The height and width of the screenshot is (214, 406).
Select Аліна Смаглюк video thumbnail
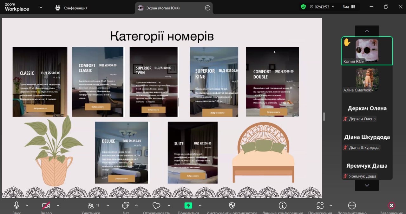coord(367,79)
